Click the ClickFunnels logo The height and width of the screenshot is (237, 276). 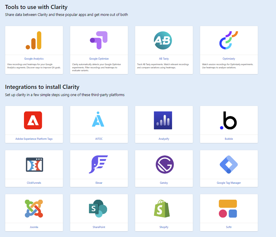pos(35,164)
